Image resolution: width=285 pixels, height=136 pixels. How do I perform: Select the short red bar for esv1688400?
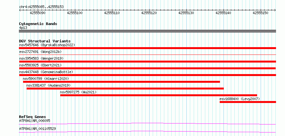pos(248,102)
